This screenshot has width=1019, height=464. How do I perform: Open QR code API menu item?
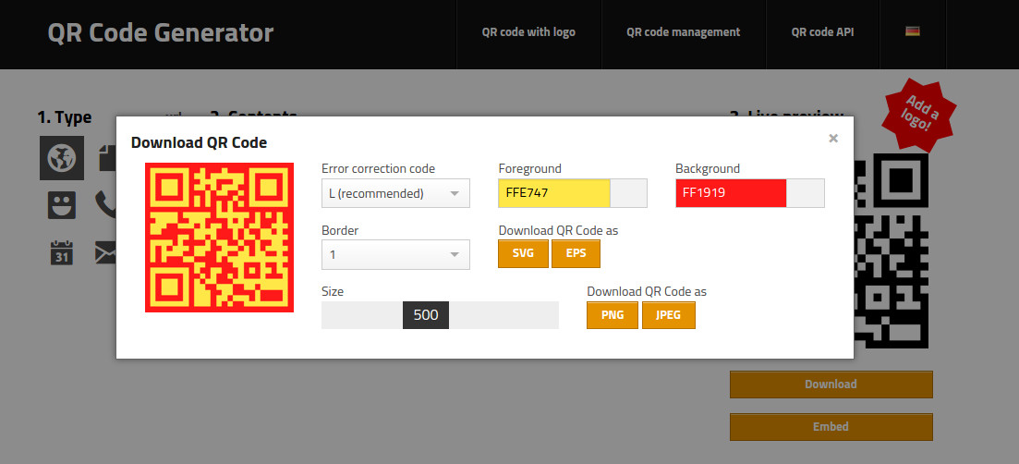(822, 32)
